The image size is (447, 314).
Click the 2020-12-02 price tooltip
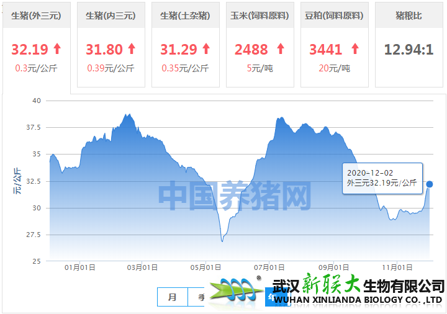click(382, 177)
